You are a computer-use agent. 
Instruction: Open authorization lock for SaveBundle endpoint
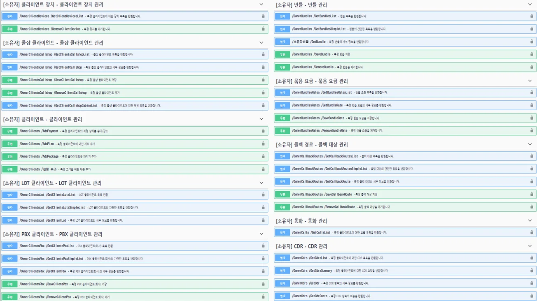(x=532, y=54)
